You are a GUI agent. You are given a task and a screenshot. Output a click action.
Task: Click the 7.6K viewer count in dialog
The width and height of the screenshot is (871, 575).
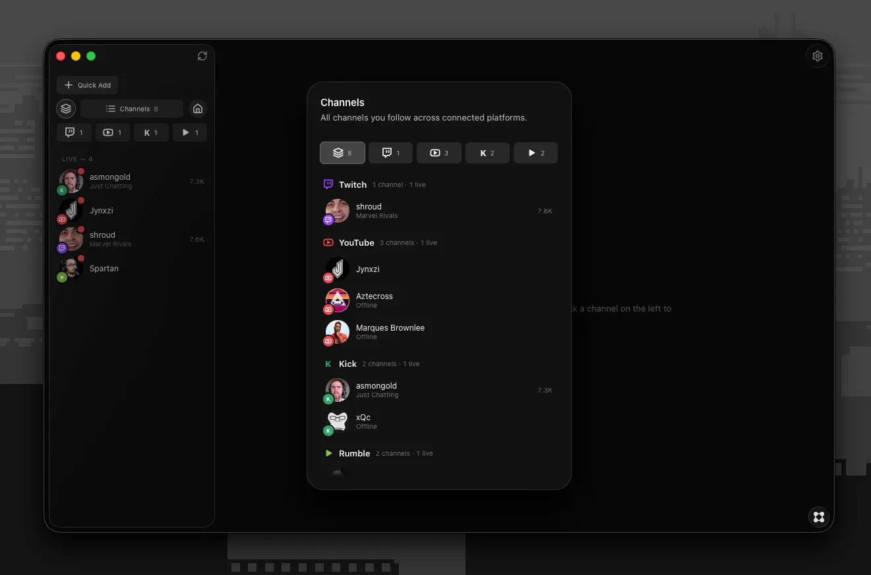click(x=545, y=211)
